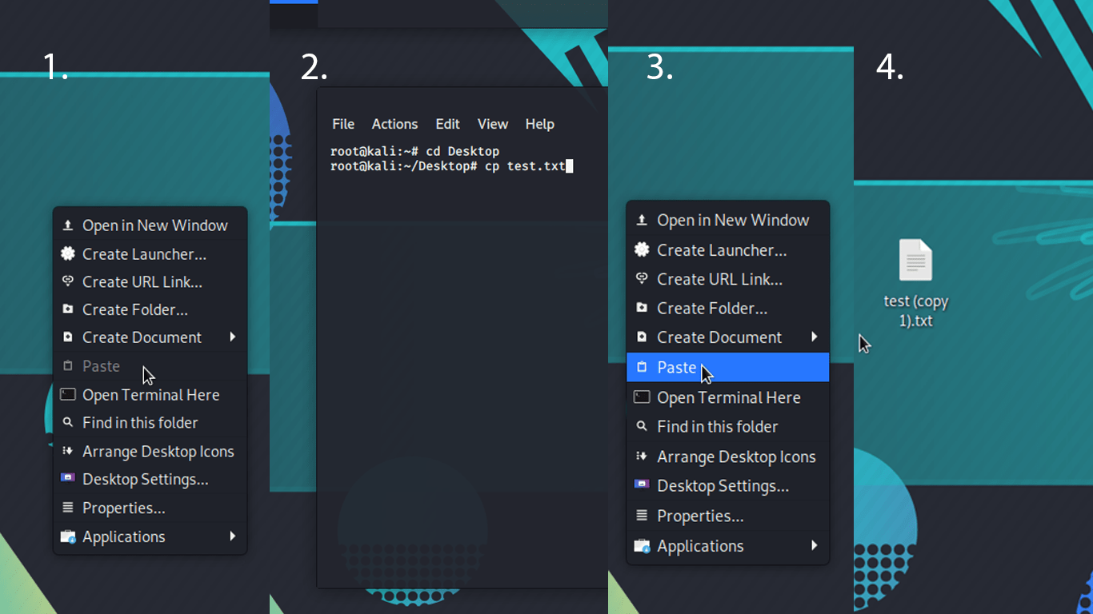The height and width of the screenshot is (614, 1093).
Task: Open the View menu in the terminal
Action: (492, 124)
